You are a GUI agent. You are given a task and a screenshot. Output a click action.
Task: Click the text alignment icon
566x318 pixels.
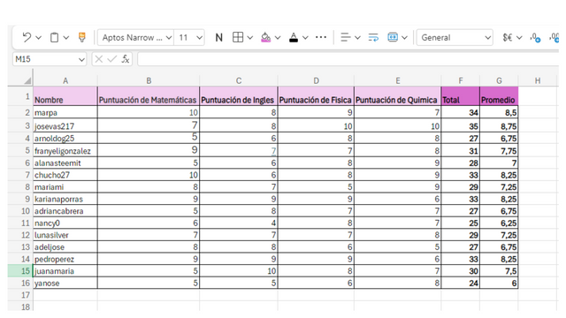point(346,37)
